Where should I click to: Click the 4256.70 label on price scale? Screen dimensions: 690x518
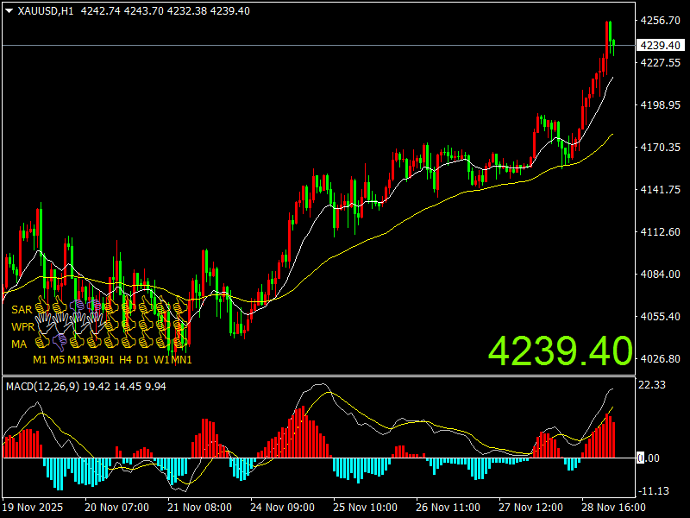click(658, 21)
